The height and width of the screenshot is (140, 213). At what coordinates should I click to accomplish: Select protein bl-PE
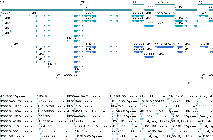pyautogui.click(x=58, y=62)
